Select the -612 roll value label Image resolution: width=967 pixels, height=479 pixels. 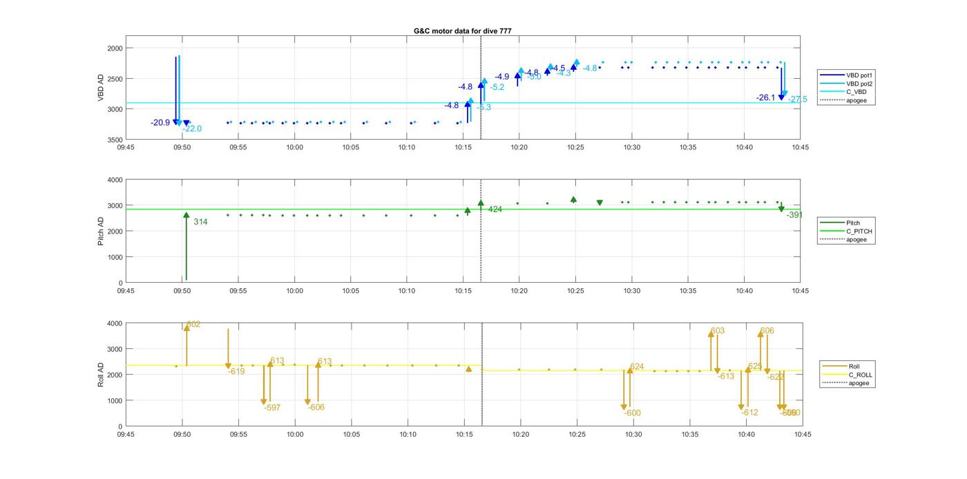(749, 413)
